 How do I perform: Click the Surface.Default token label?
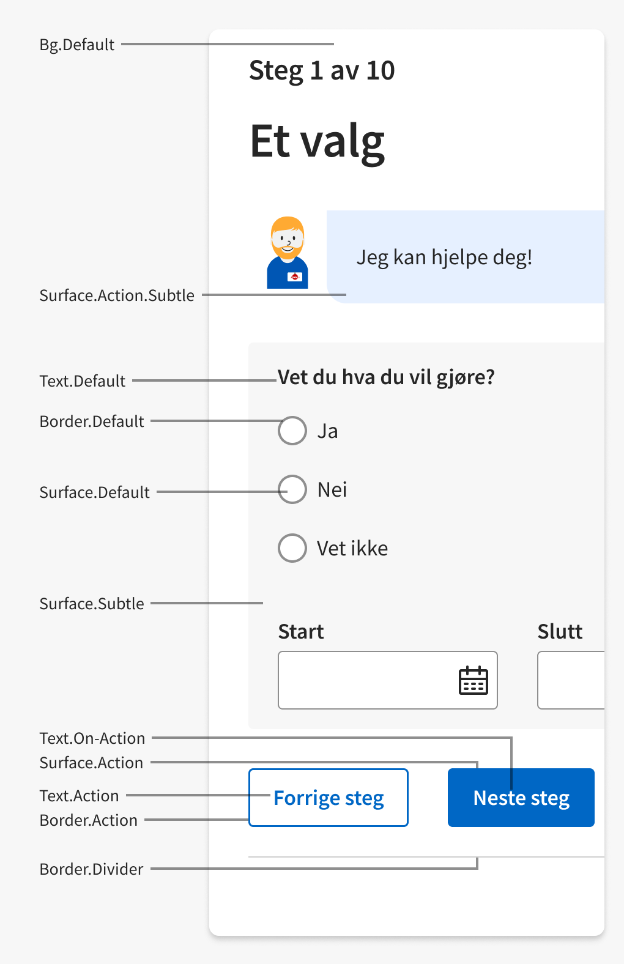94,492
